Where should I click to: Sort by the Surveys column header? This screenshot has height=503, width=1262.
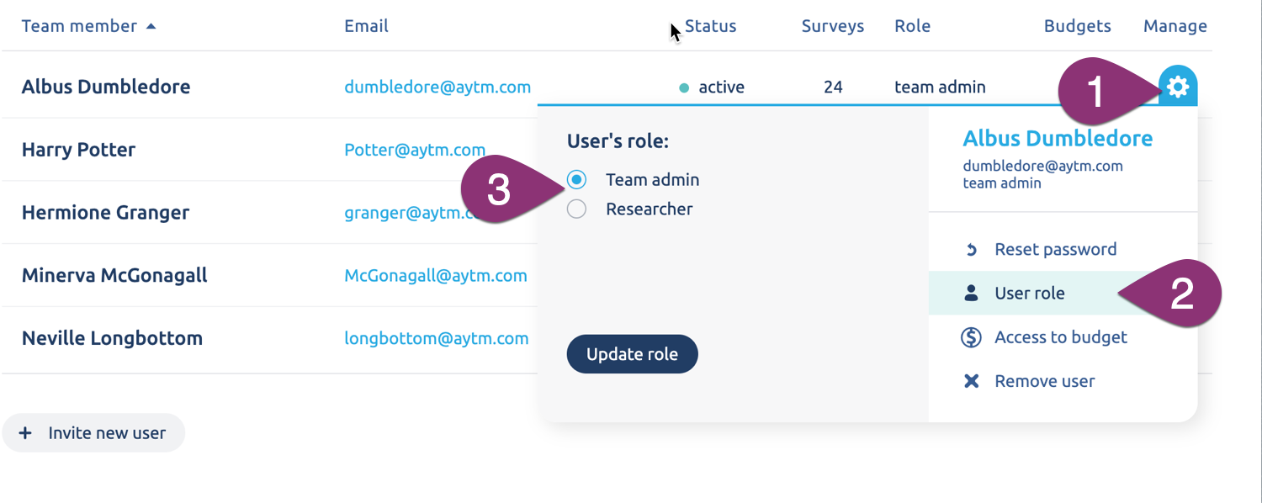point(832,26)
